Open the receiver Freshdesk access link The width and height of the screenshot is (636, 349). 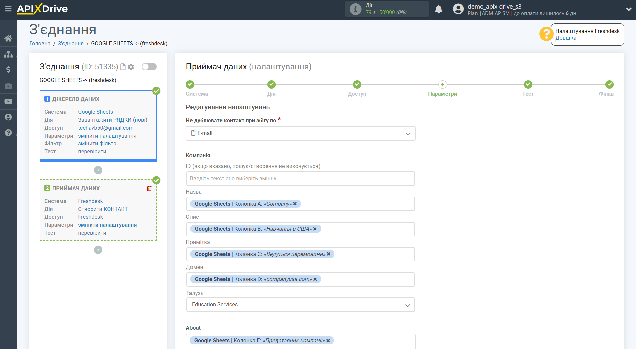[x=90, y=217]
